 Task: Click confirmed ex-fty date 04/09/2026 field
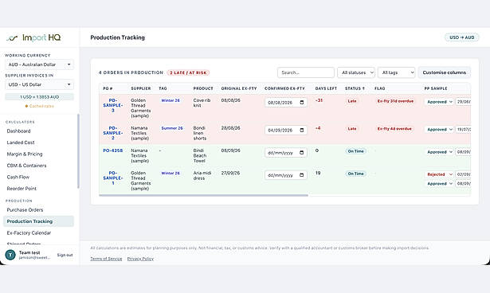coord(285,131)
